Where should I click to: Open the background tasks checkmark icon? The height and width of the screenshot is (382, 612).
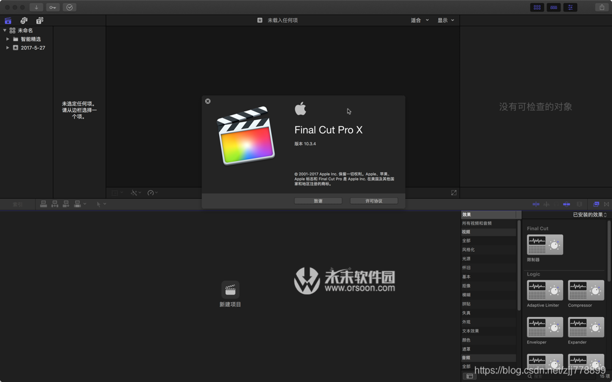point(70,7)
